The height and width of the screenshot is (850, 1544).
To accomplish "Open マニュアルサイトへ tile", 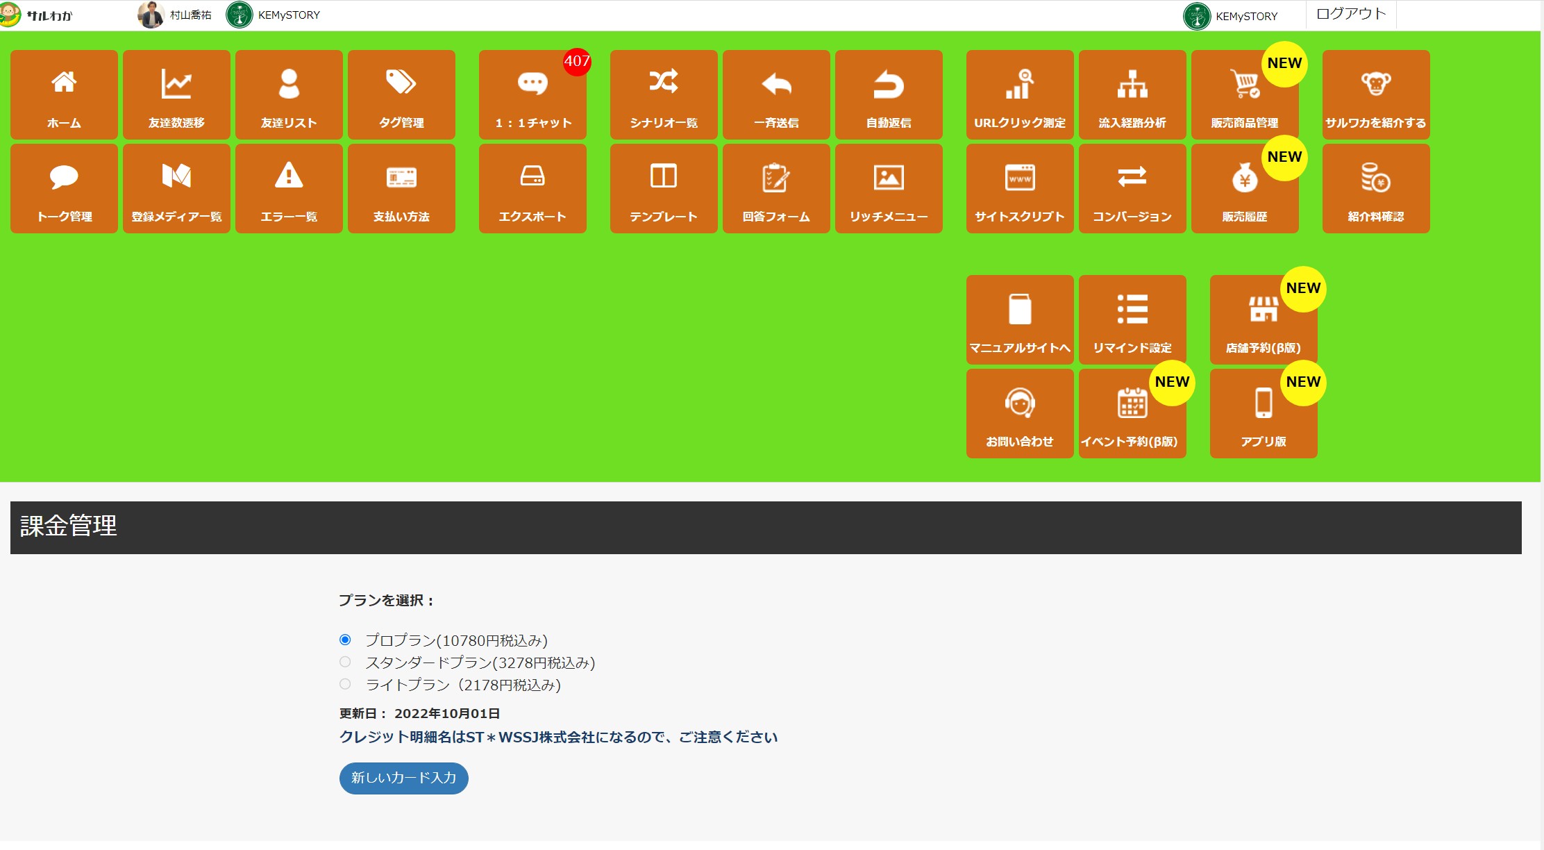I will [1020, 319].
